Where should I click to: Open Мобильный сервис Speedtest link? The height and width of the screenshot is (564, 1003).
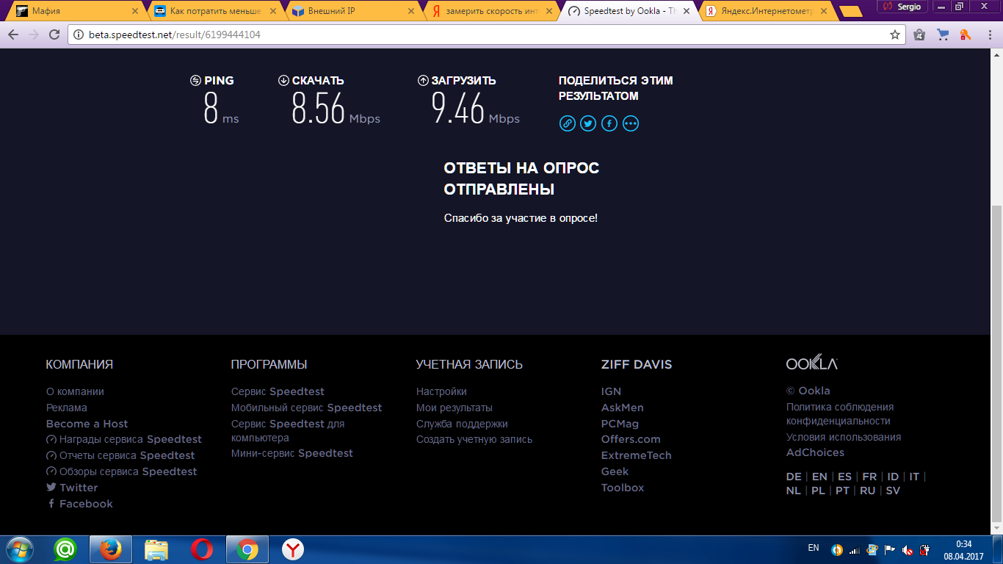tap(306, 408)
